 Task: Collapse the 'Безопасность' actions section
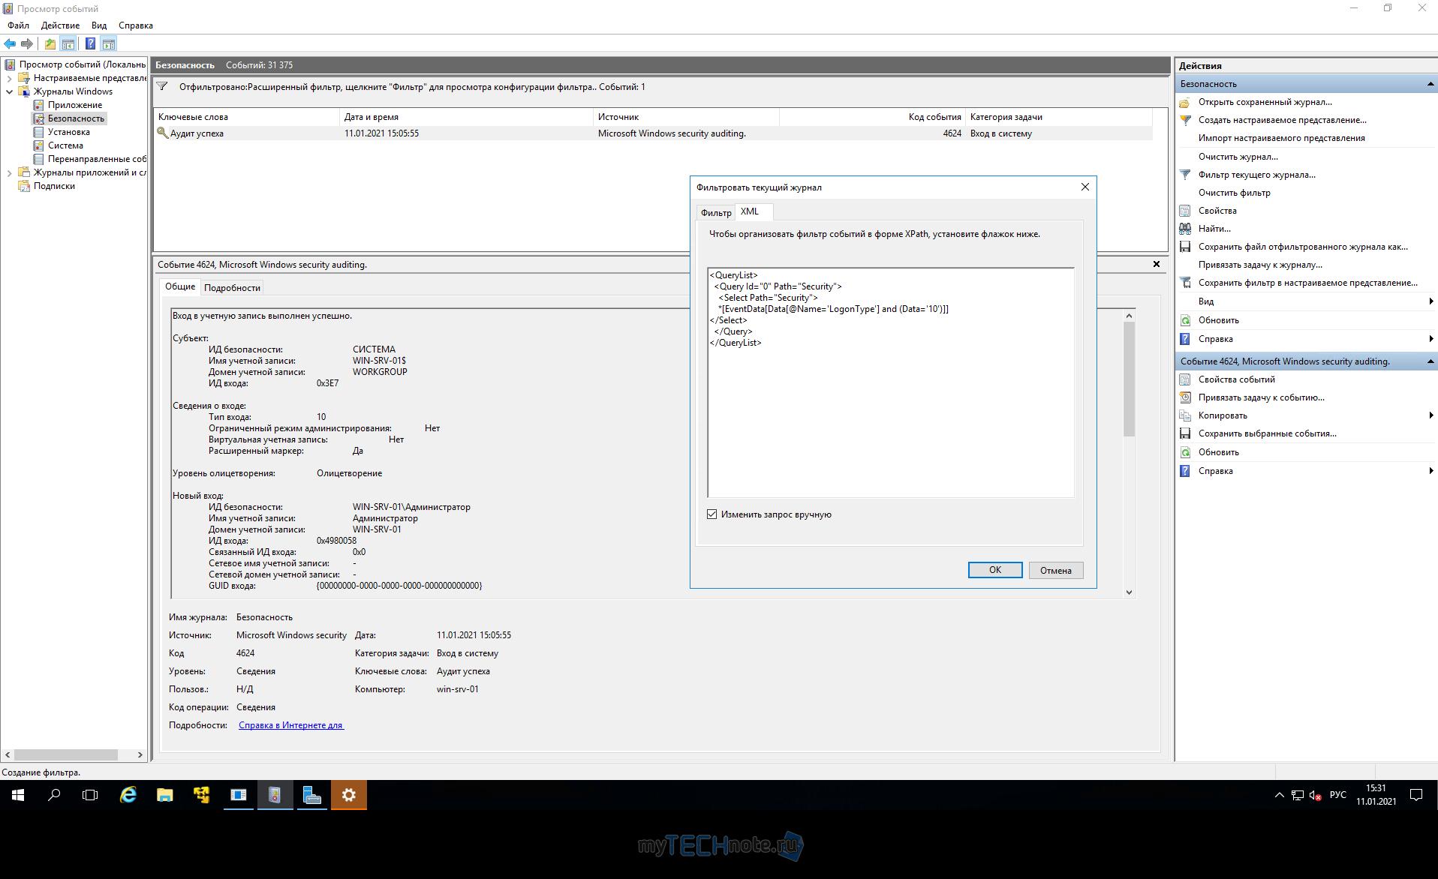tap(1430, 84)
